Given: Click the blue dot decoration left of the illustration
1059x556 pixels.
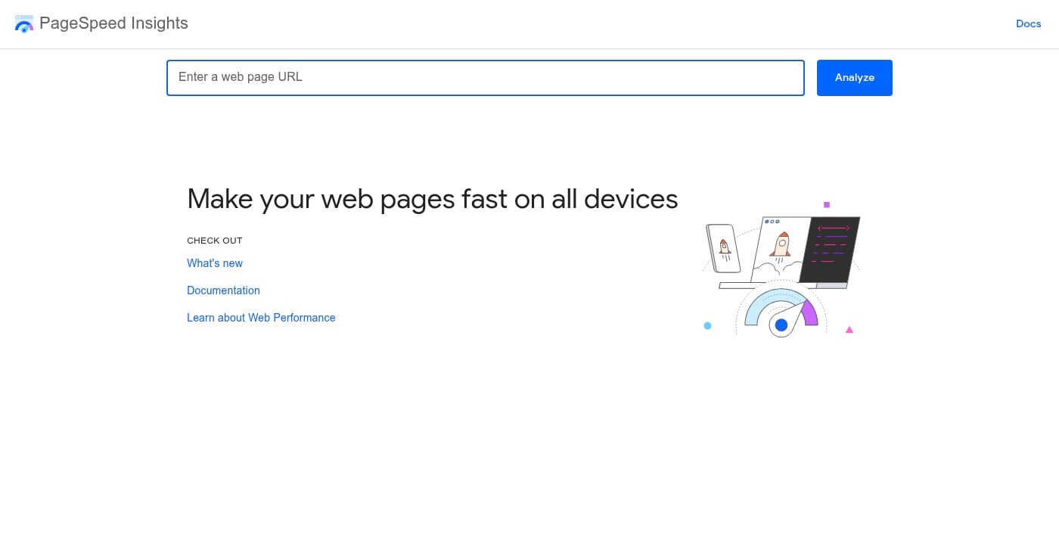Looking at the screenshot, I should (x=707, y=325).
